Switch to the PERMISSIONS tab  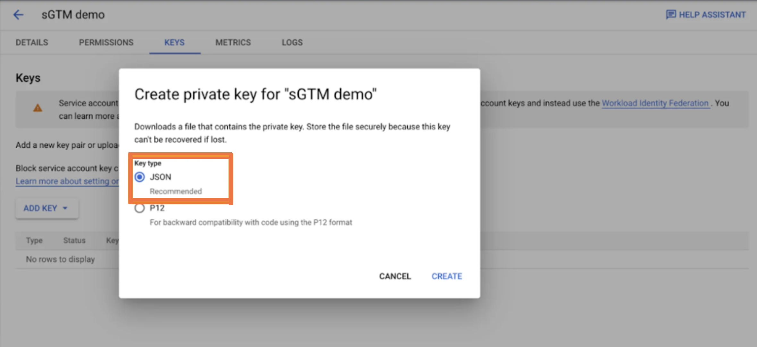coord(106,42)
